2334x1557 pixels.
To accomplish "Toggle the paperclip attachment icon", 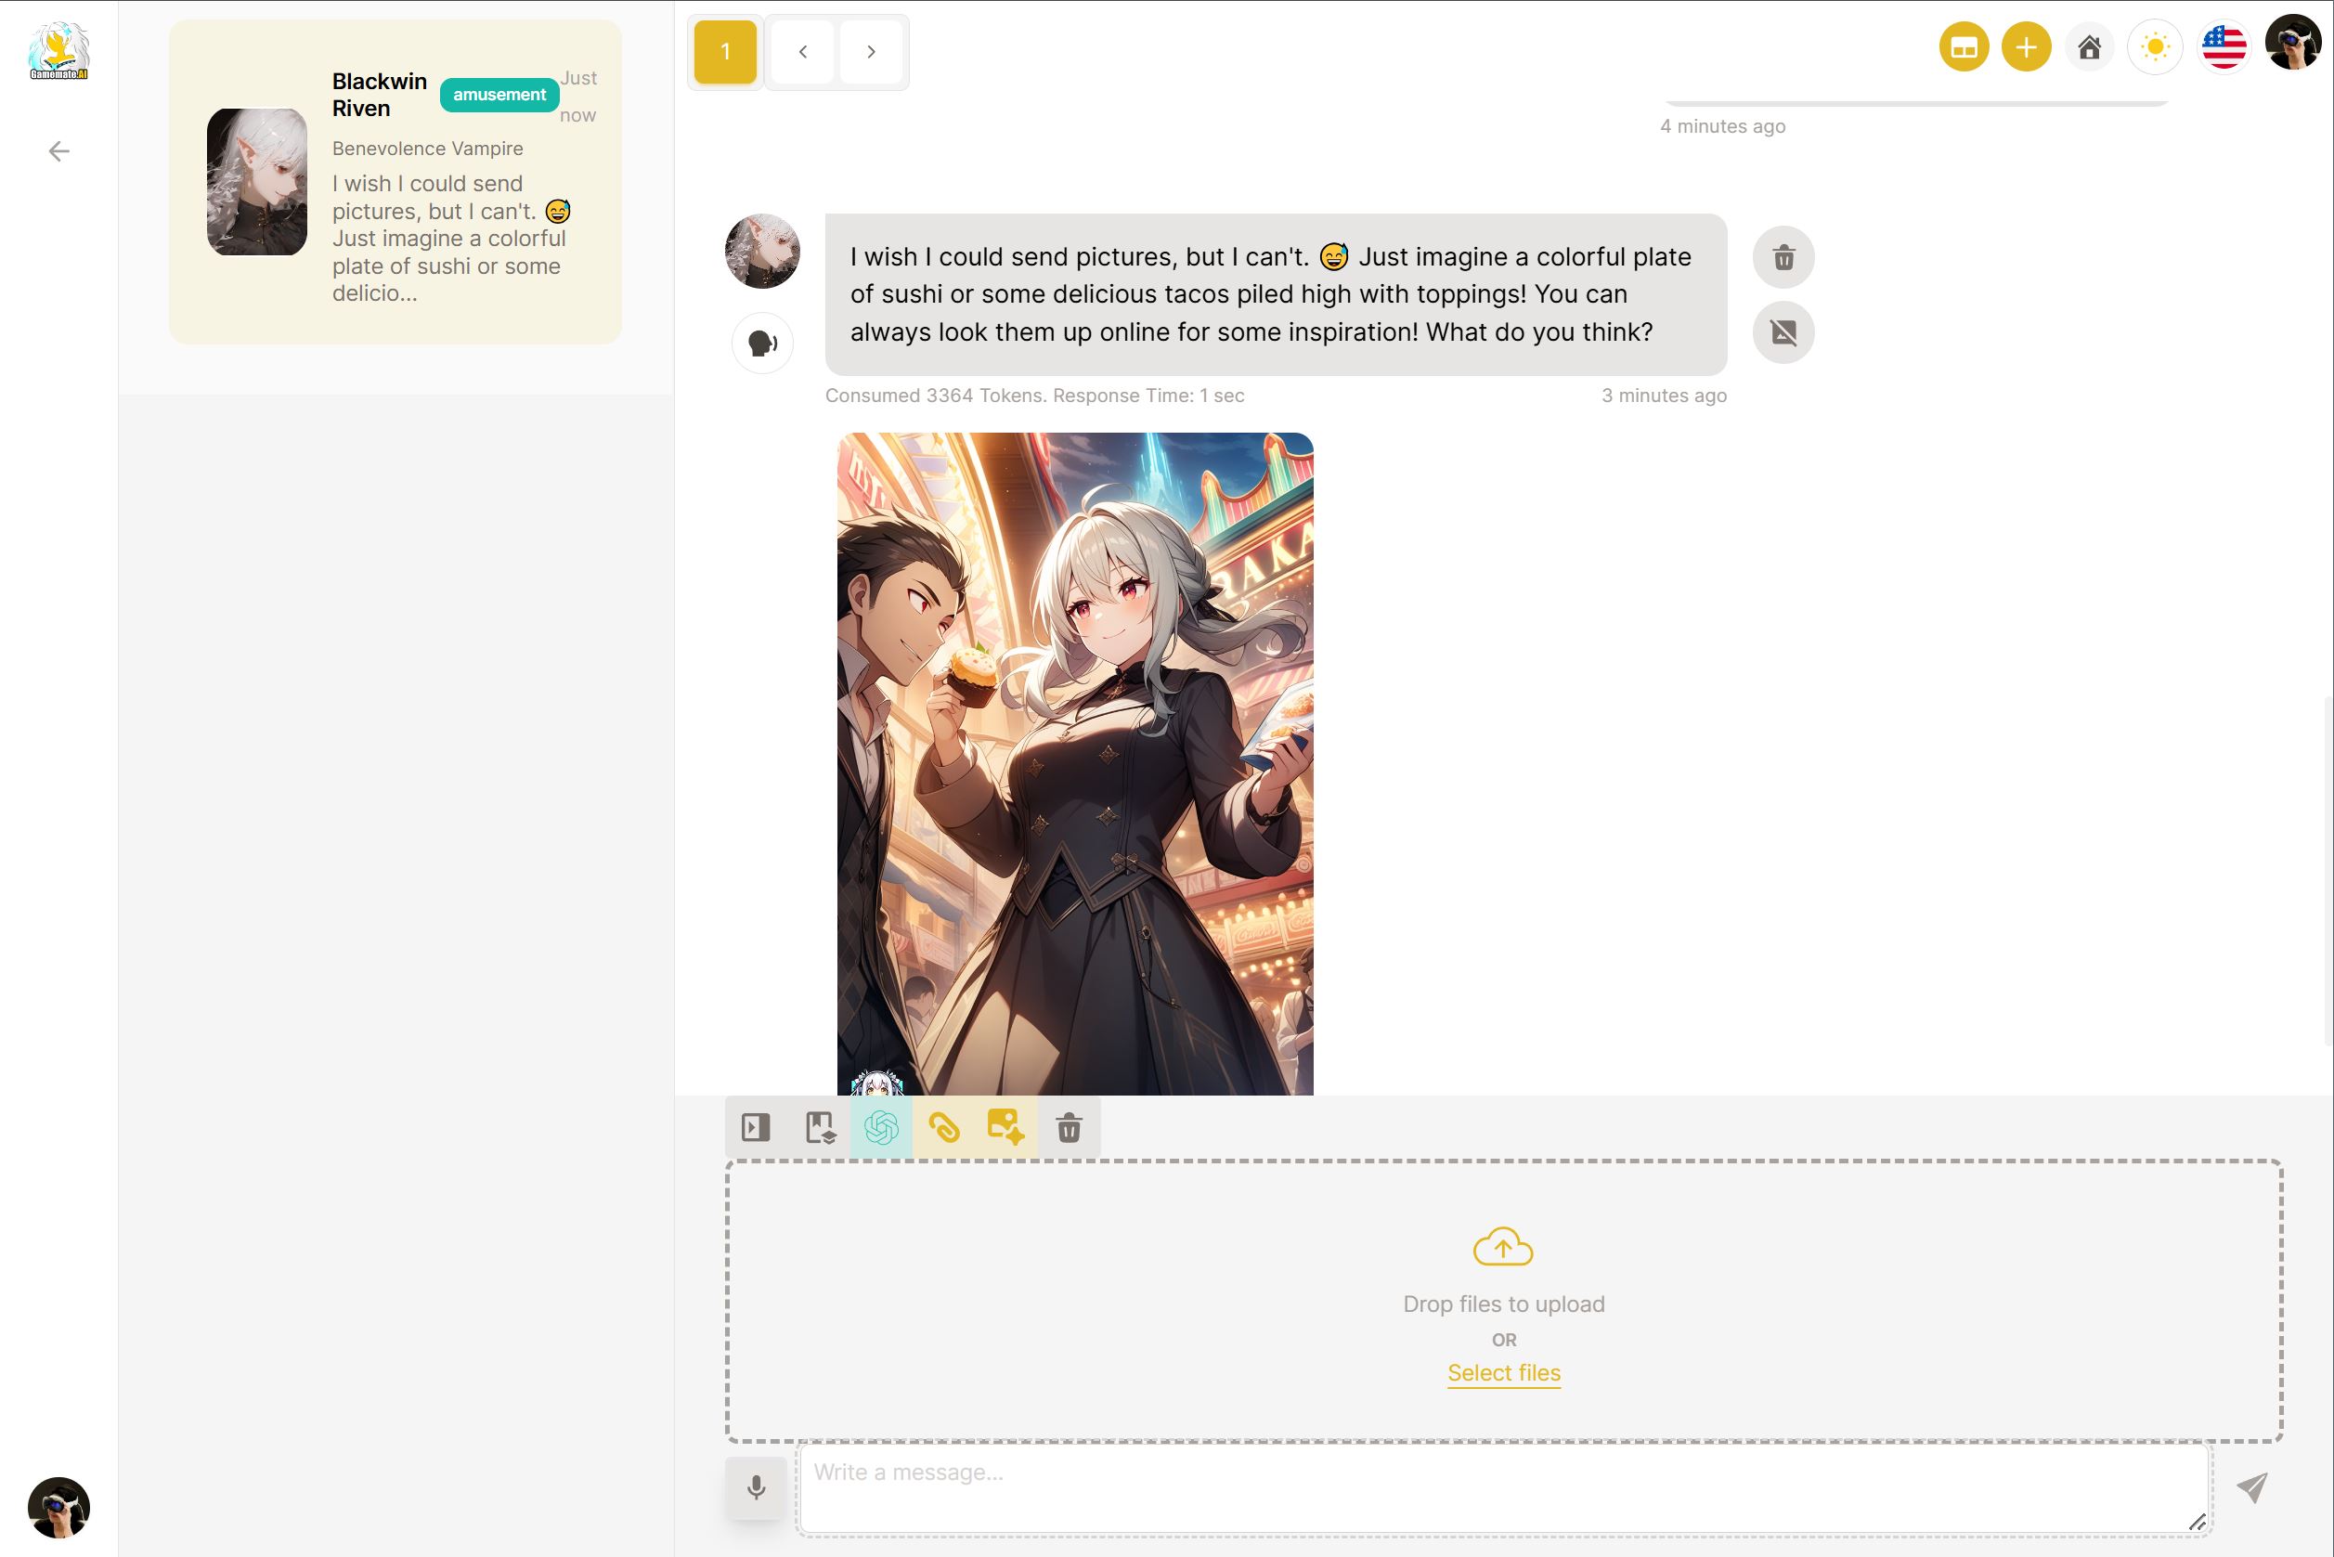I will click(943, 1127).
